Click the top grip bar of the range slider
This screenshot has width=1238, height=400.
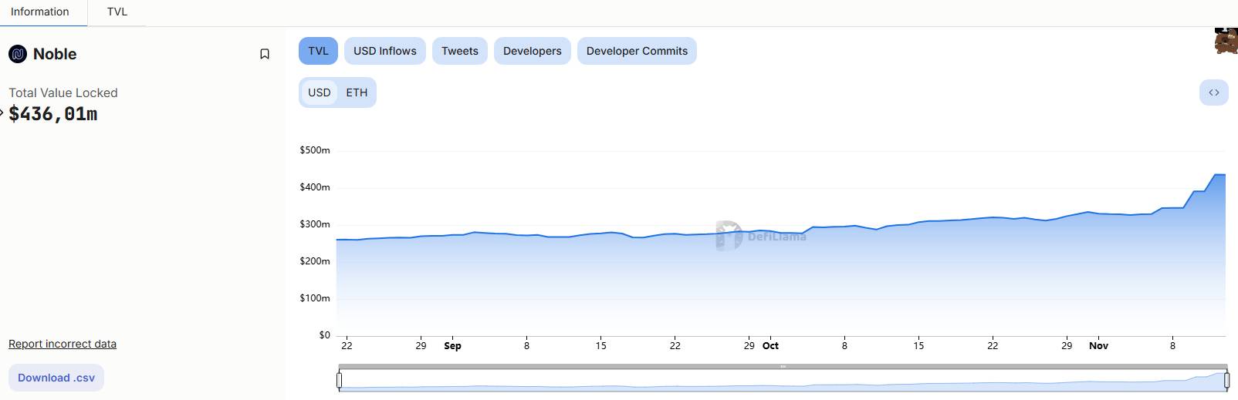click(x=783, y=367)
